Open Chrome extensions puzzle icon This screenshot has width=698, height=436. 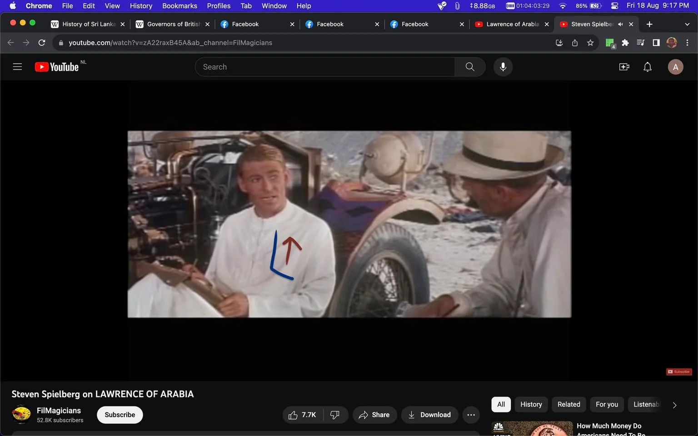pos(625,43)
